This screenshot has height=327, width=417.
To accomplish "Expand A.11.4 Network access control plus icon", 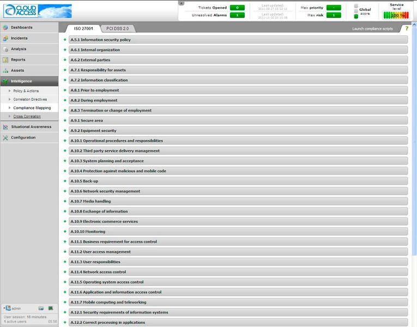I will tap(65, 272).
